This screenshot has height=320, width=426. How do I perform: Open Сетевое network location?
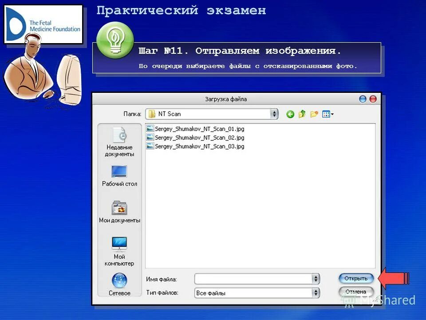119,284
